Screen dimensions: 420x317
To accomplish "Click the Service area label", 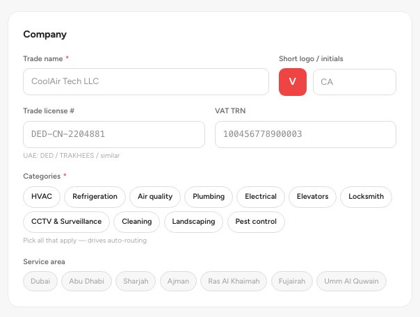I will coord(44,261).
